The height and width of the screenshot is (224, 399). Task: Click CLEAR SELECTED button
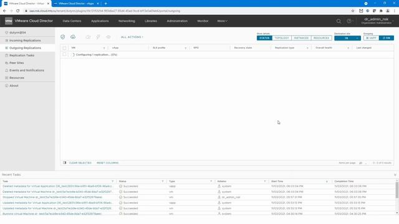pyautogui.click(x=80, y=163)
